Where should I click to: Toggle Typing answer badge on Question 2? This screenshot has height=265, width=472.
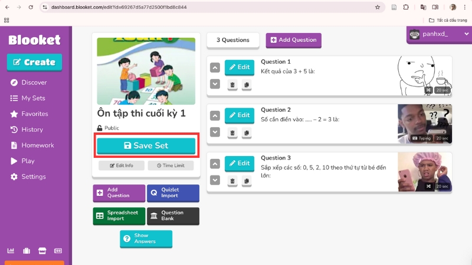coord(421,138)
